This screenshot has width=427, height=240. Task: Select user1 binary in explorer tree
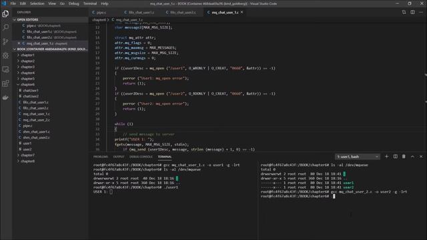point(27,143)
